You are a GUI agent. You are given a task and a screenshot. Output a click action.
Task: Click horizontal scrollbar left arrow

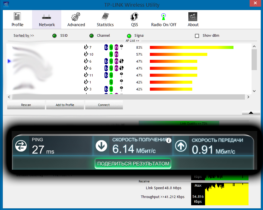coord(9,97)
